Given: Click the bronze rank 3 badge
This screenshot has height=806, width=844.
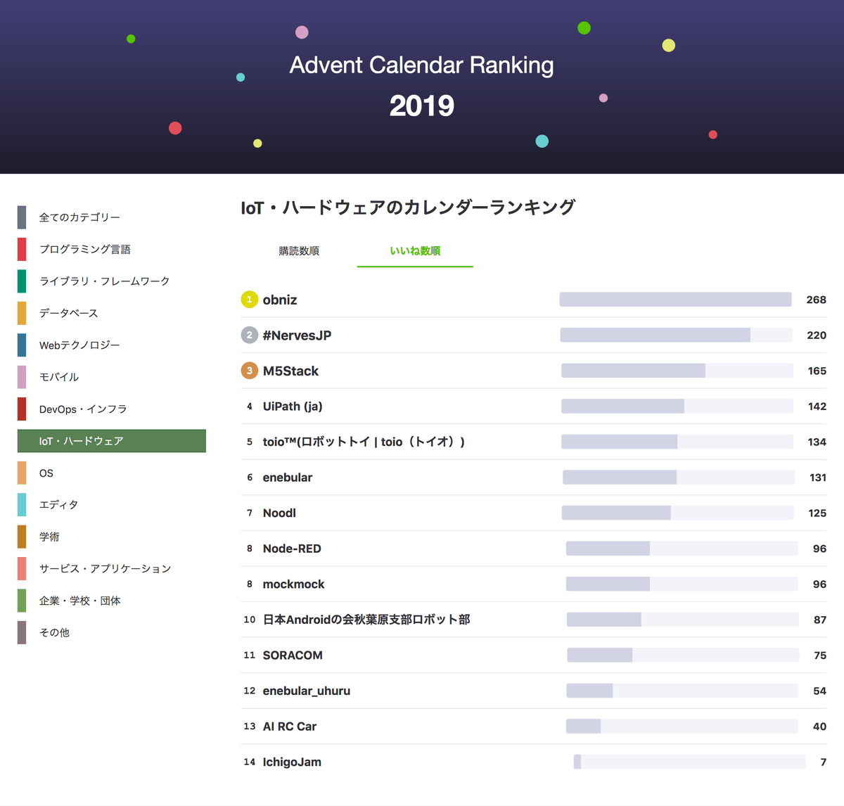Looking at the screenshot, I should pos(250,371).
